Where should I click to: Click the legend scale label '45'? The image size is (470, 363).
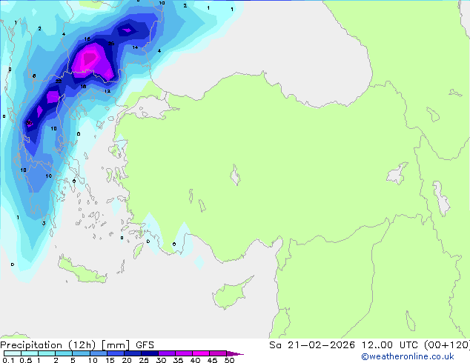tap(212, 360)
